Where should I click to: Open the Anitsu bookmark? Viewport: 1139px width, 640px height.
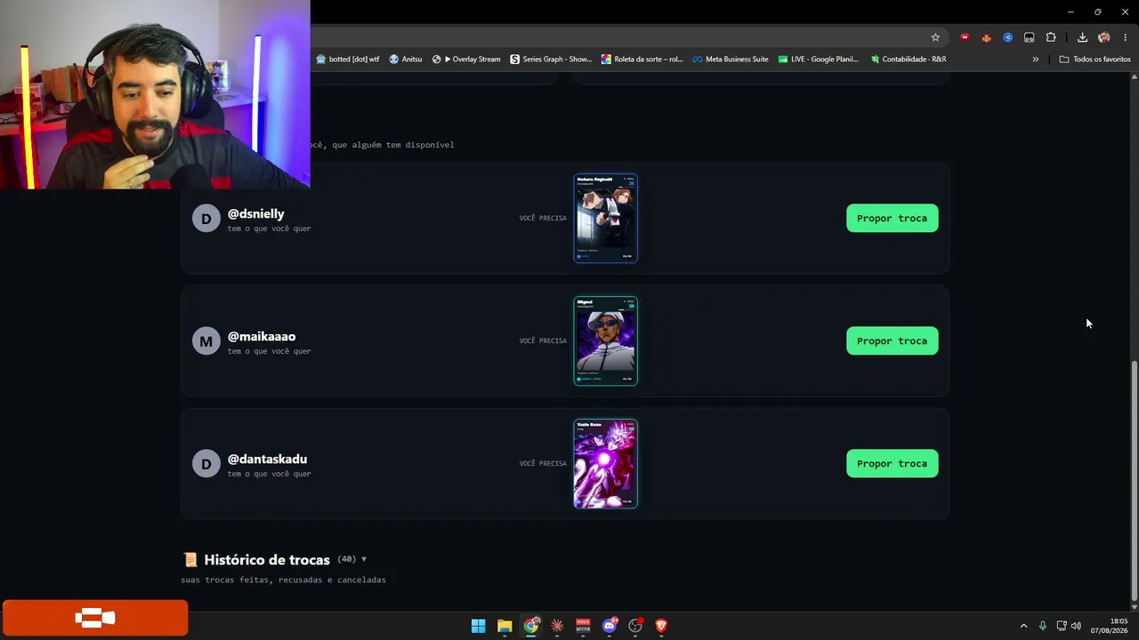point(406,60)
